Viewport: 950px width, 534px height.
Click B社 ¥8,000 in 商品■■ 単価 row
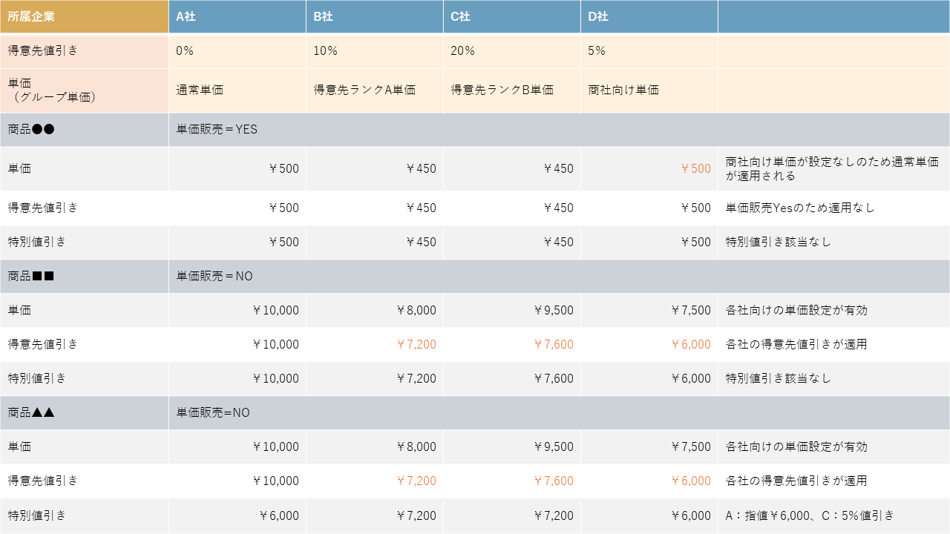click(x=416, y=310)
